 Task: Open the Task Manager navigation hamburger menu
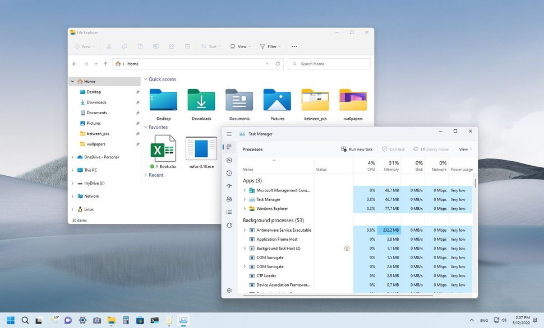pos(229,134)
